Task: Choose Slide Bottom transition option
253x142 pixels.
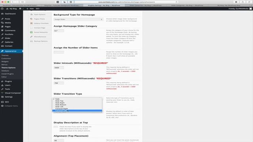Action: tap(77, 105)
